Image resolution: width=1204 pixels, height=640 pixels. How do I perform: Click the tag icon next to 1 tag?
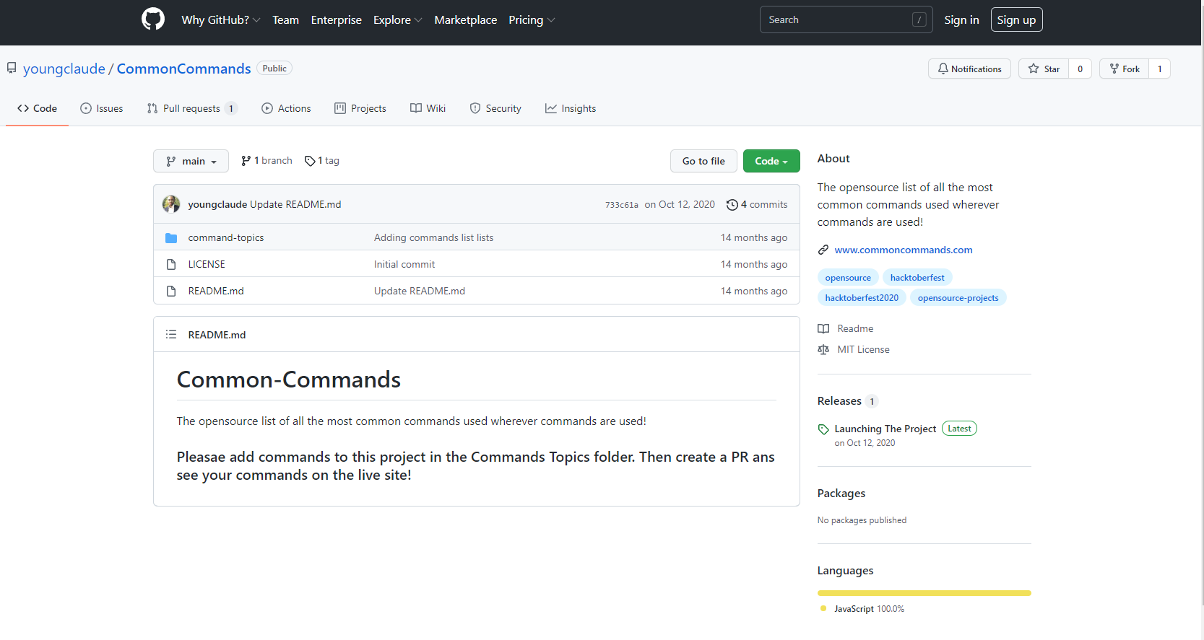point(310,161)
